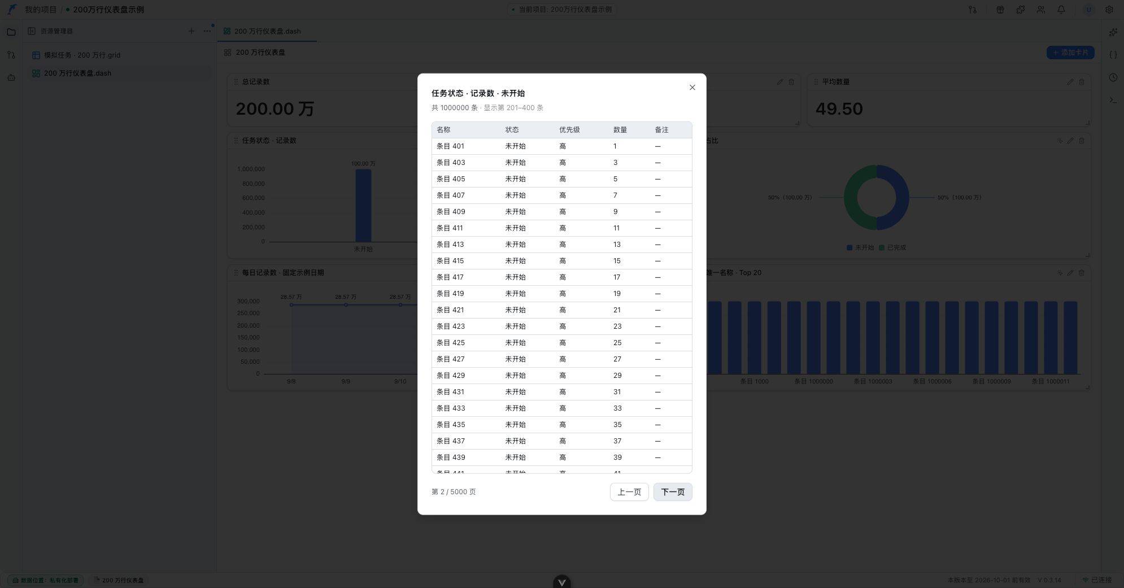Open source control icon in left sidebar

coord(11,55)
